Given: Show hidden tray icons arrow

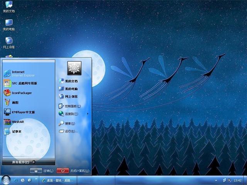Looking at the screenshot, I should click(216, 180).
